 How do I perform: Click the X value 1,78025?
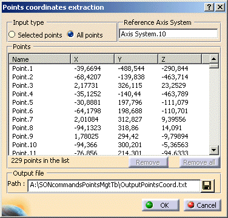coord(86,136)
